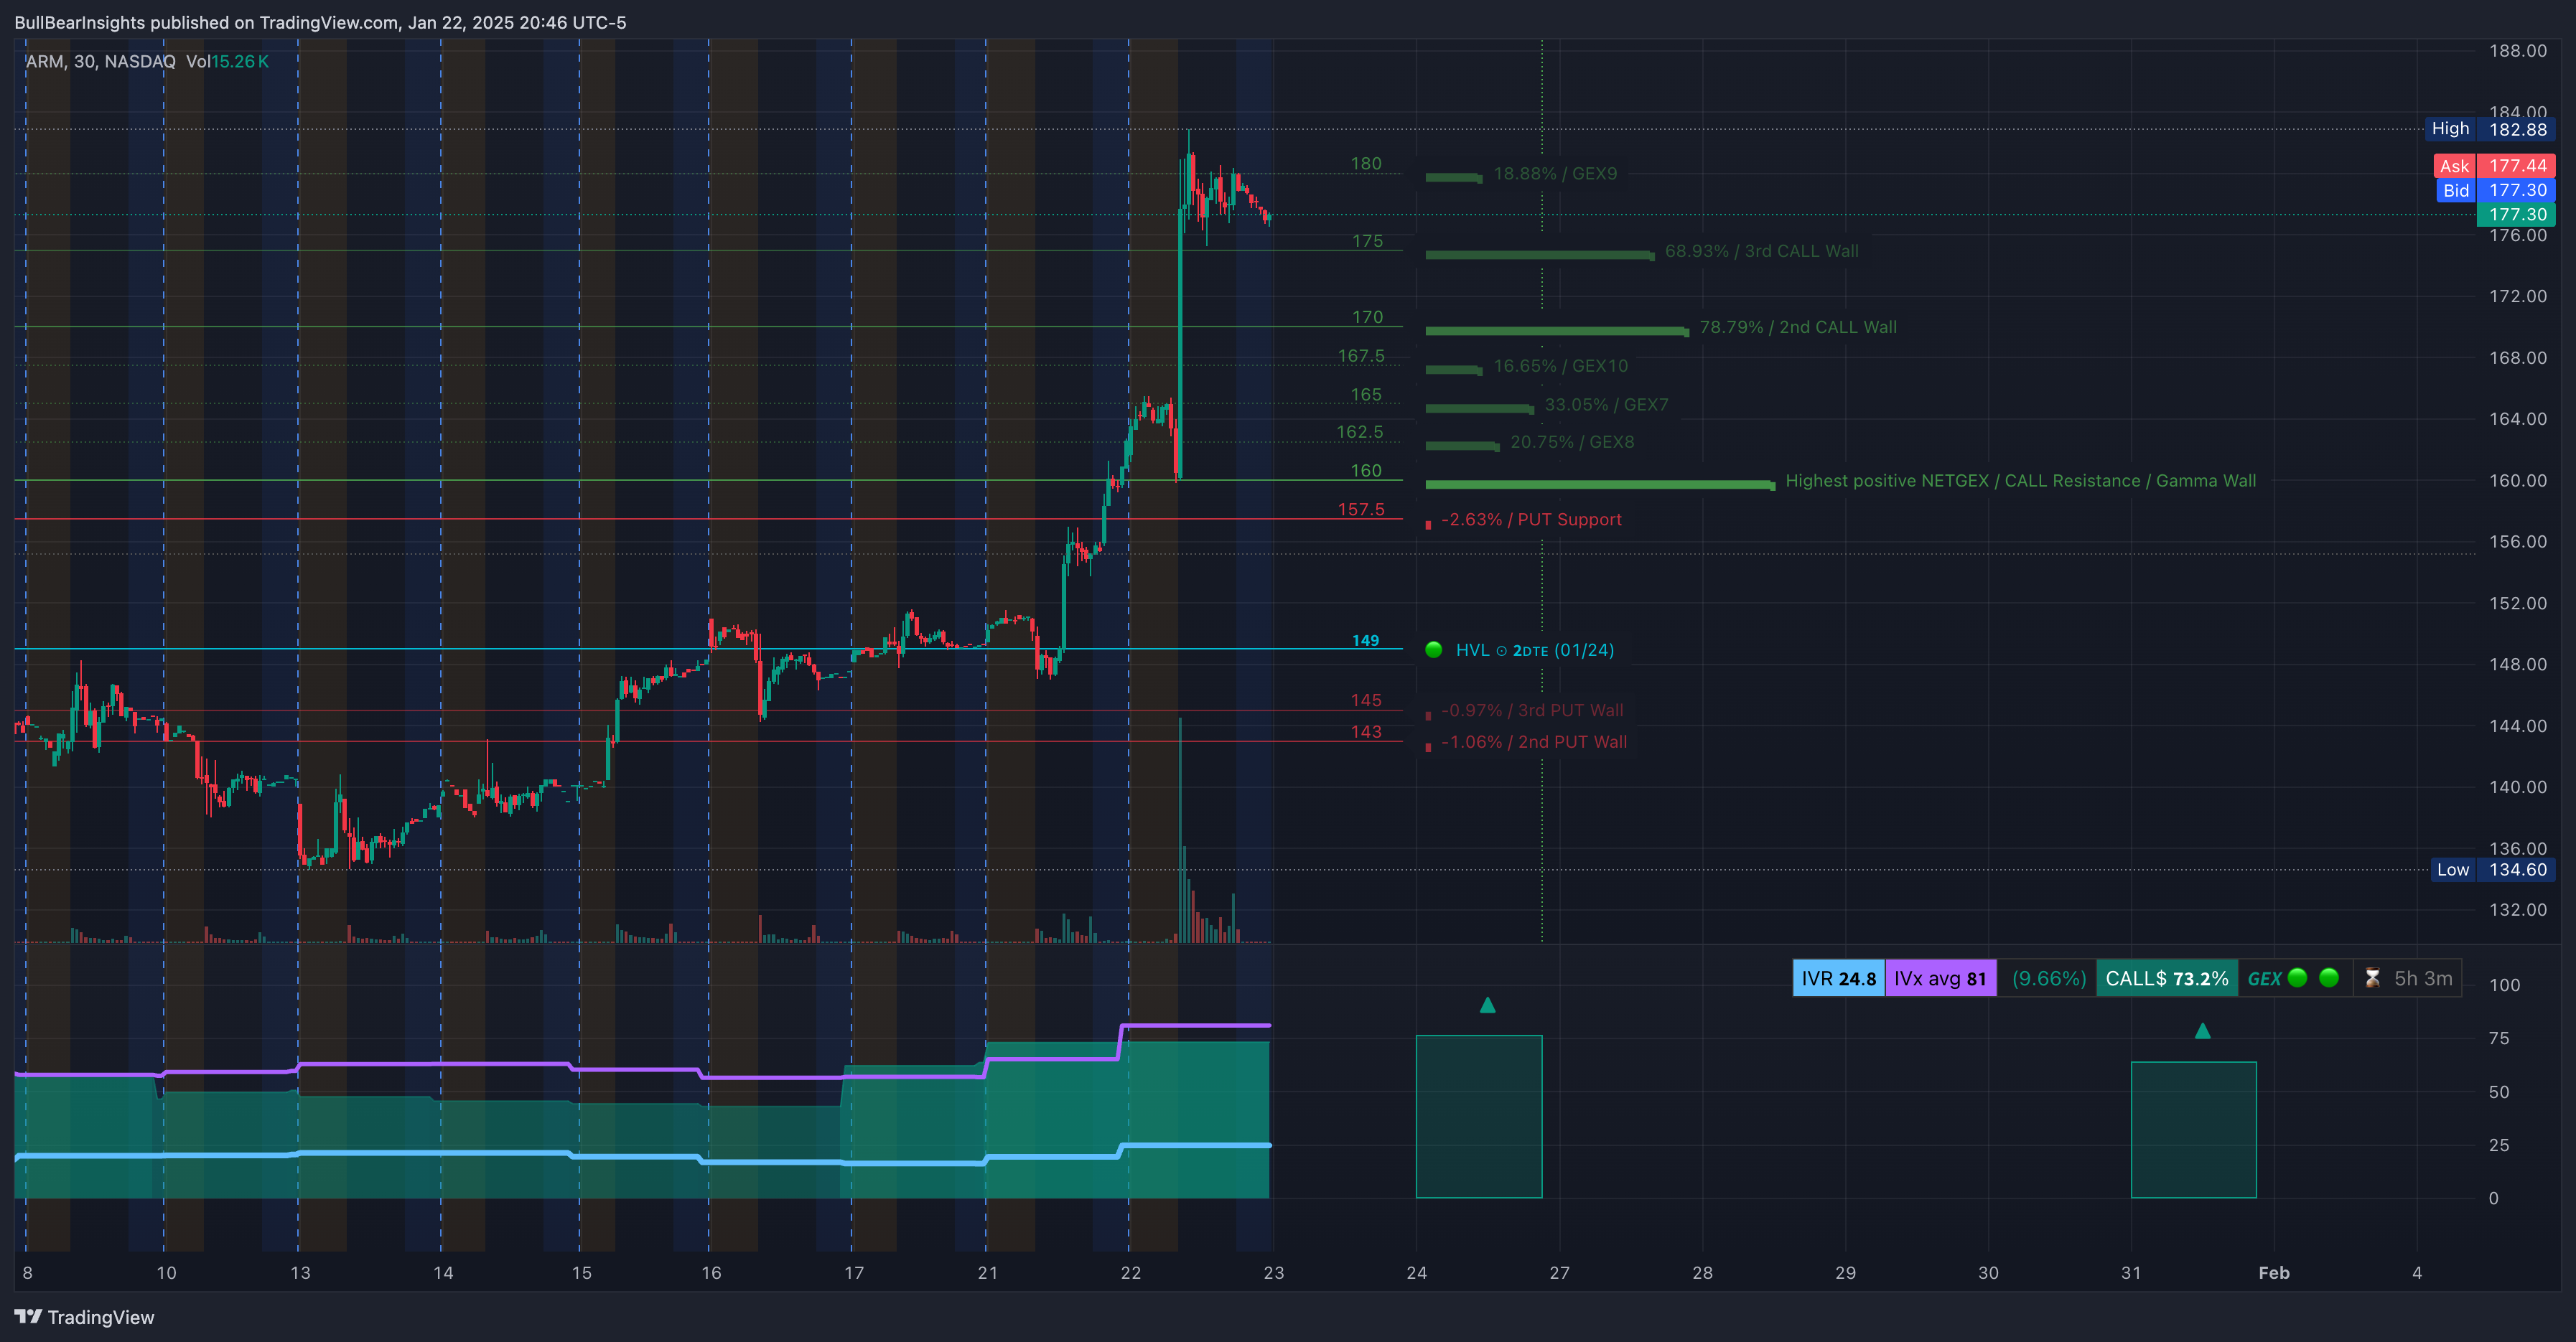The width and height of the screenshot is (2576, 1342).
Task: Click the green 177.30 last price tag
Action: click(x=2516, y=214)
